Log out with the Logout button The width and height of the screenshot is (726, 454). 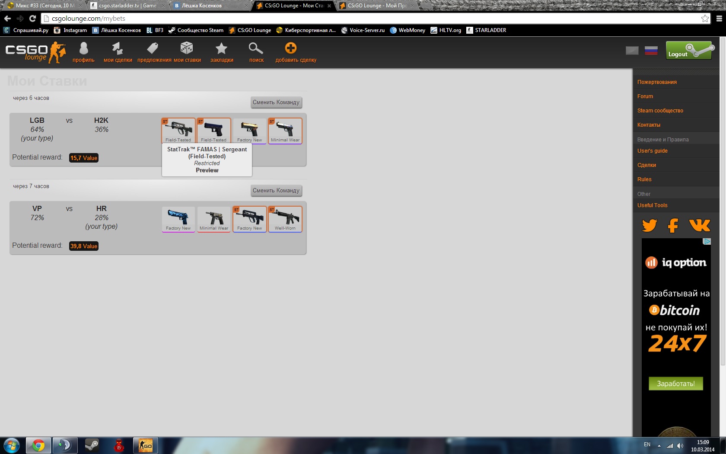[688, 51]
